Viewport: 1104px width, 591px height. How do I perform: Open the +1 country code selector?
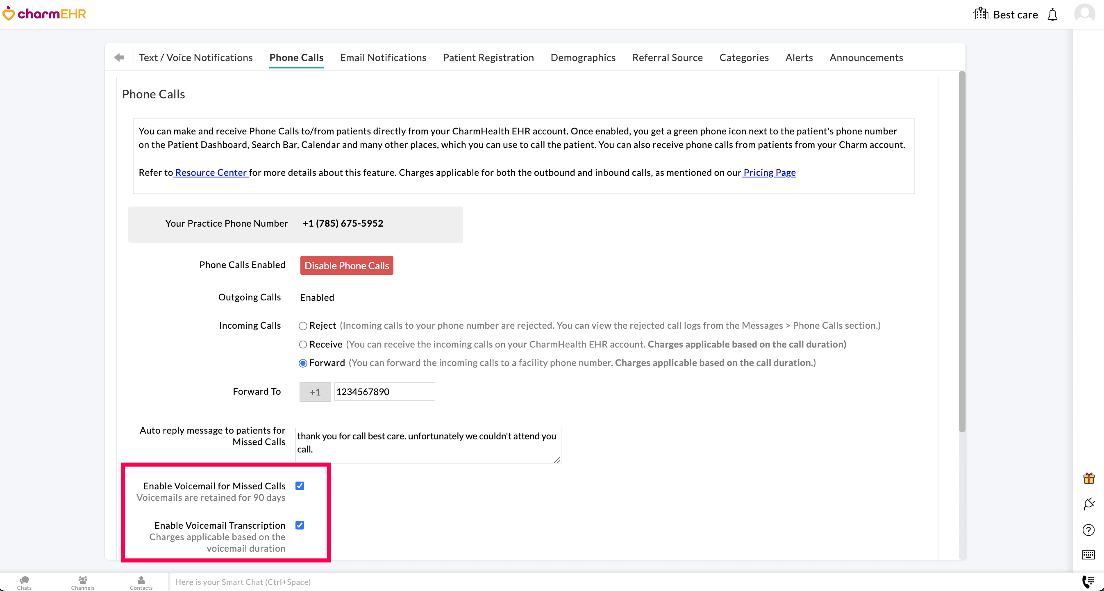[x=315, y=391]
